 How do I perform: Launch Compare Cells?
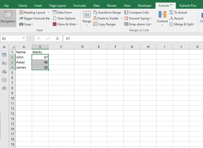(x=136, y=12)
